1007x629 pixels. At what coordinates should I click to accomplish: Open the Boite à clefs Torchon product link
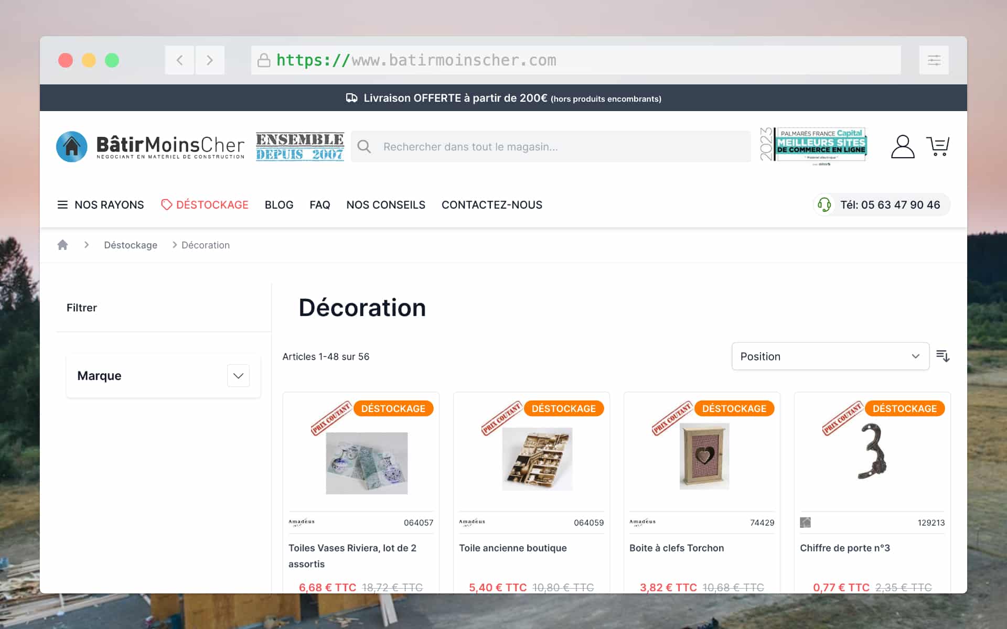(676, 548)
